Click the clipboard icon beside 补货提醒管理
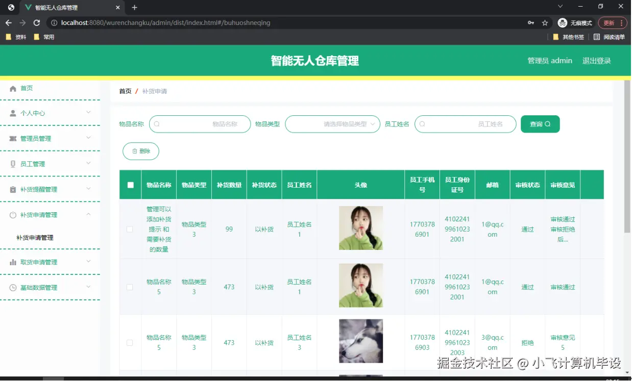 (x=13, y=190)
